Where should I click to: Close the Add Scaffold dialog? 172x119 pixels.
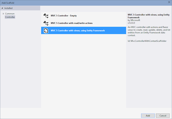pos(169,2)
